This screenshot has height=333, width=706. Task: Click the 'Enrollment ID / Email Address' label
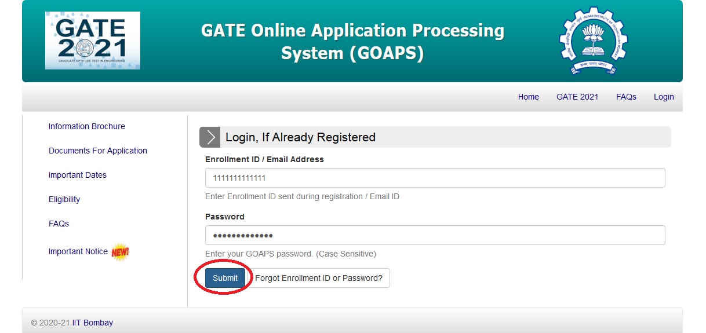[x=264, y=159]
